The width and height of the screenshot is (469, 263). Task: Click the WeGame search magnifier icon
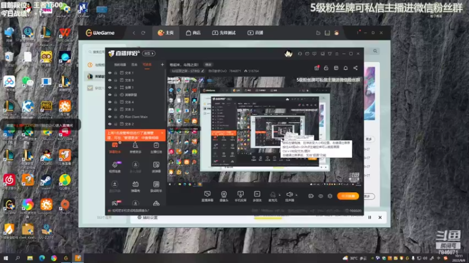(x=375, y=51)
